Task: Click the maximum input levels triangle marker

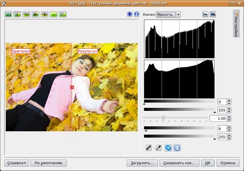Action: (x=215, y=112)
